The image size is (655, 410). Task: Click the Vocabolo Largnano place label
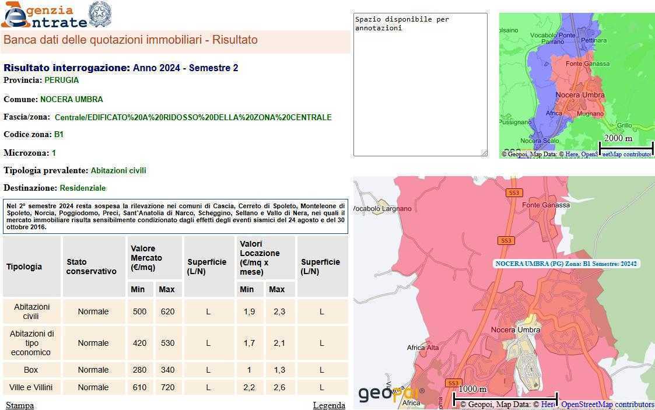[x=382, y=208]
